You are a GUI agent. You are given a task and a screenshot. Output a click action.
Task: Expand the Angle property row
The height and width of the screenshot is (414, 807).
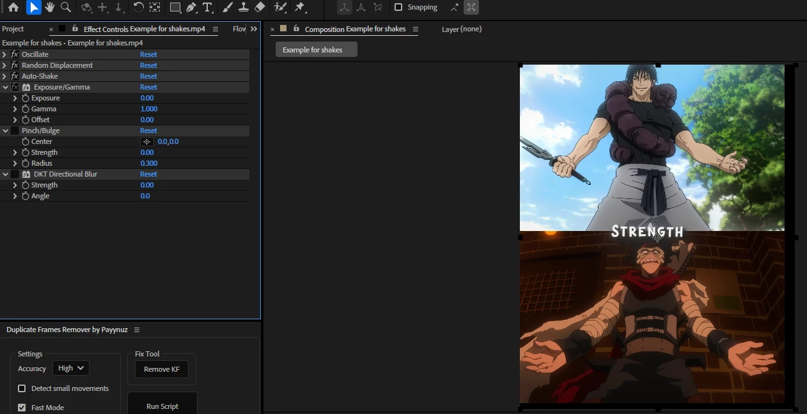(x=15, y=196)
